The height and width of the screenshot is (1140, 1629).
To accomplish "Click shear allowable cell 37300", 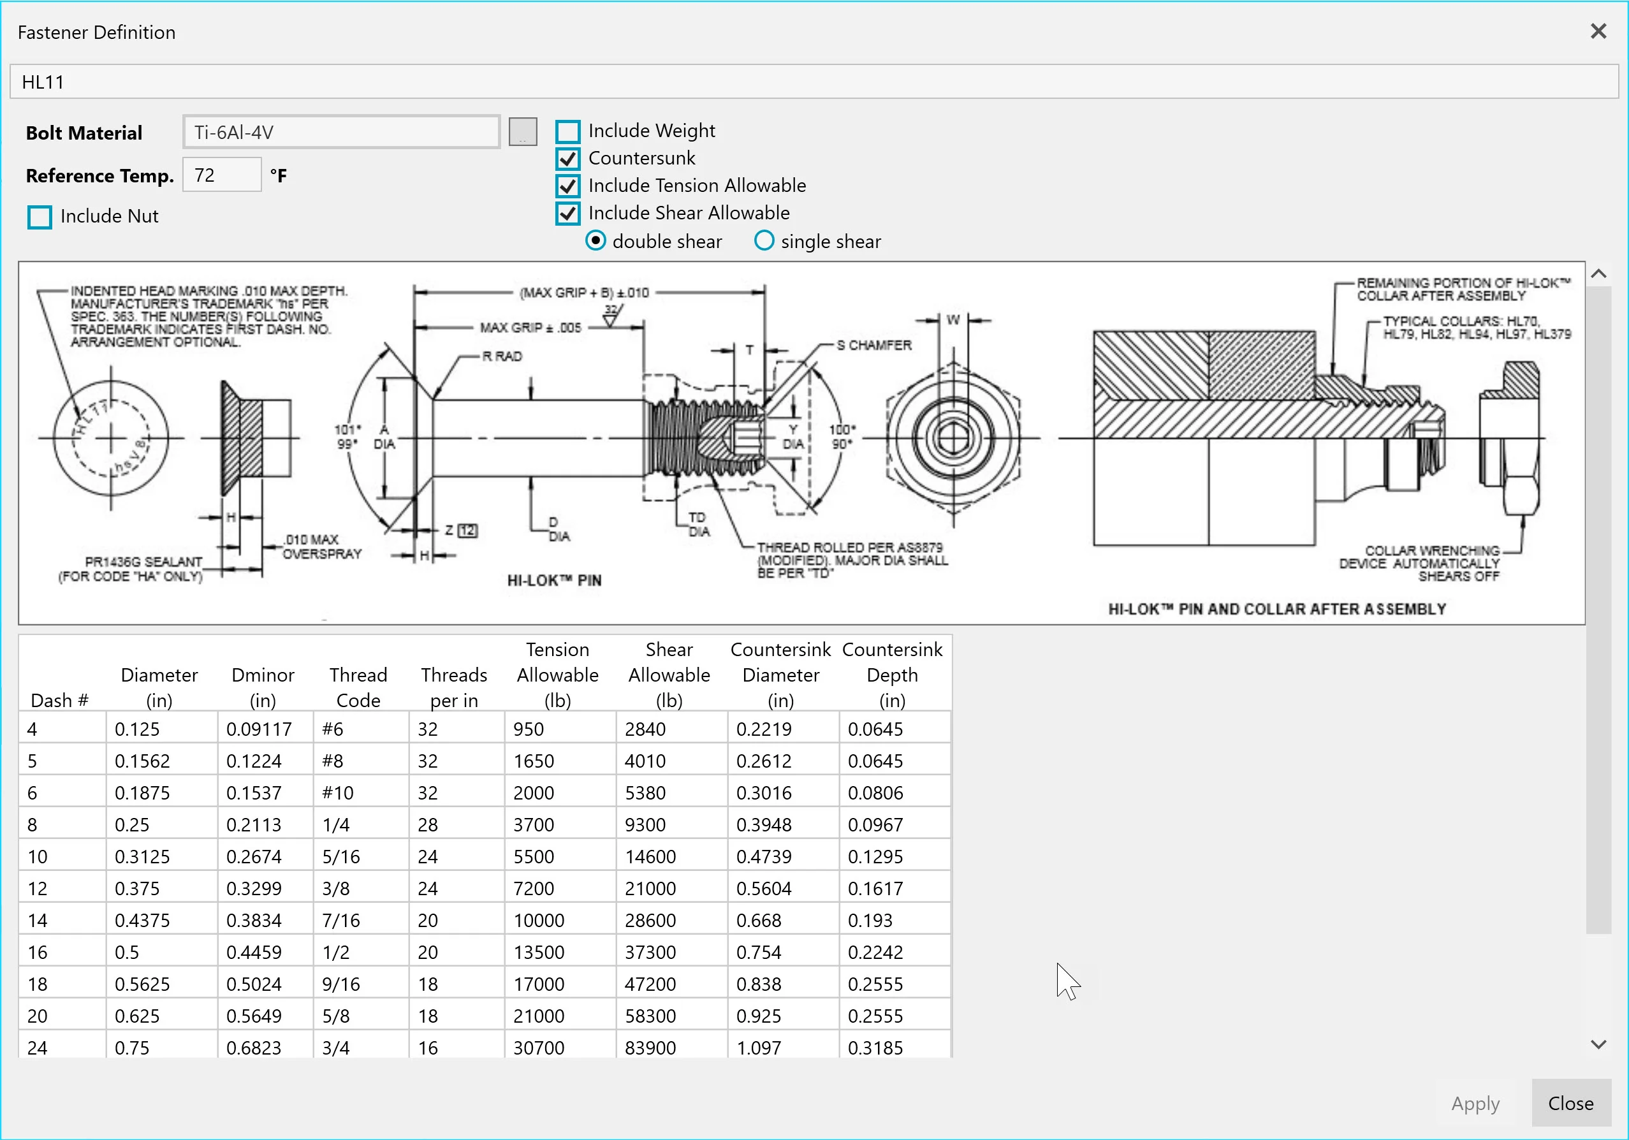I will [x=672, y=951].
